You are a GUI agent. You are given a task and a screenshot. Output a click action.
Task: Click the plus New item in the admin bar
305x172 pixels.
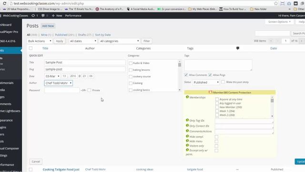click(57, 15)
